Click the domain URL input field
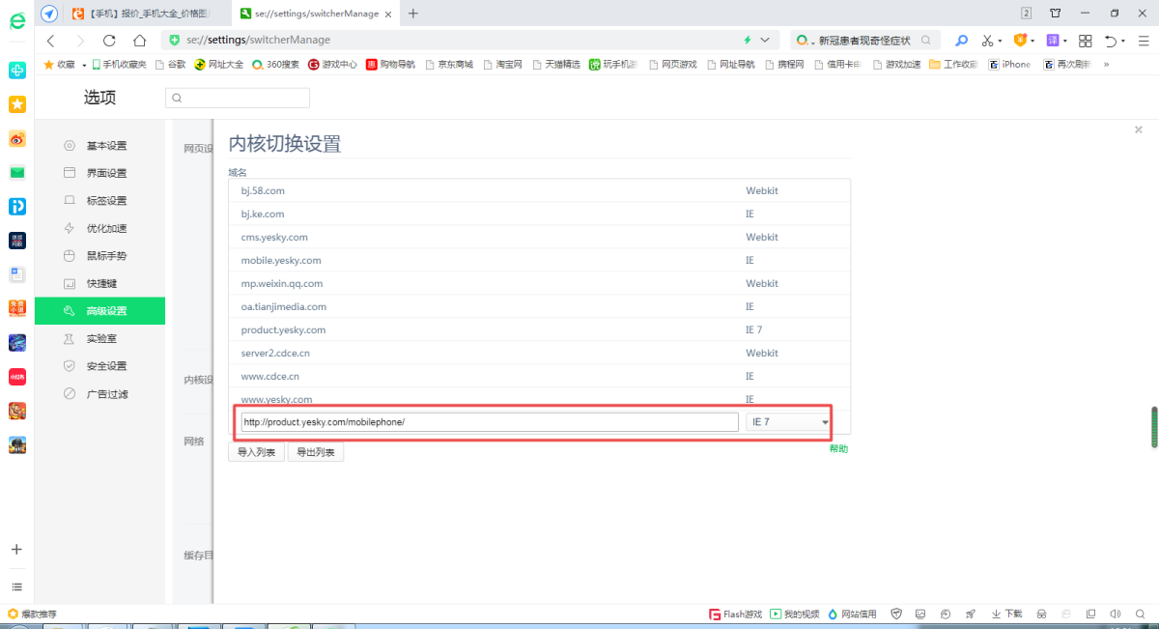This screenshot has width=1159, height=629. pyautogui.click(x=490, y=422)
